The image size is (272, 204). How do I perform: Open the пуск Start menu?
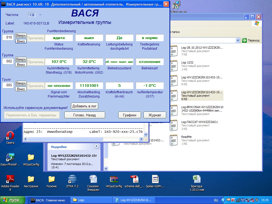(x=12, y=200)
